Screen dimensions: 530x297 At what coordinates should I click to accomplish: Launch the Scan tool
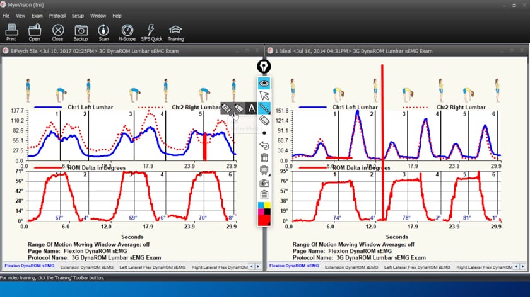coord(103,32)
